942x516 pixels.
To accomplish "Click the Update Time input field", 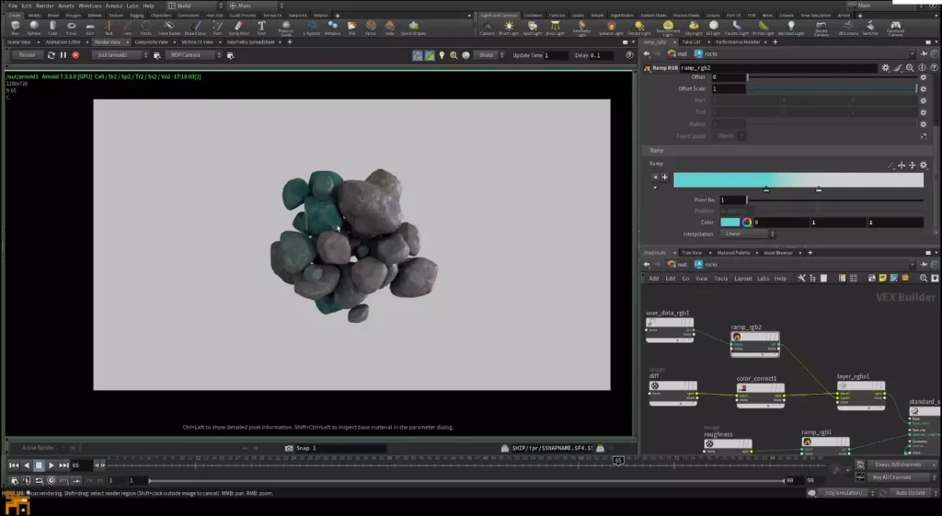I will (x=555, y=55).
